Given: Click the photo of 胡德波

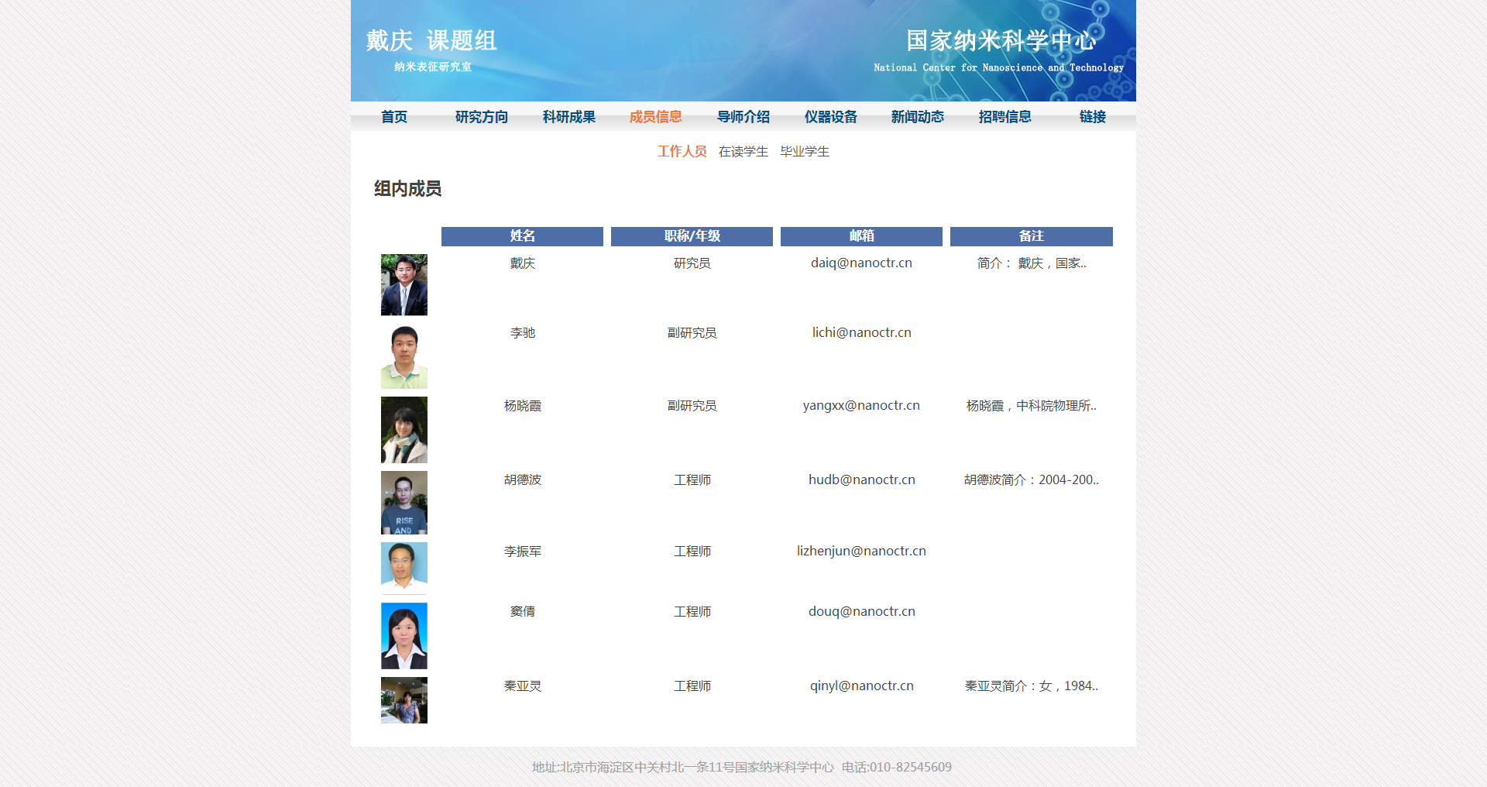Looking at the screenshot, I should click(x=404, y=503).
